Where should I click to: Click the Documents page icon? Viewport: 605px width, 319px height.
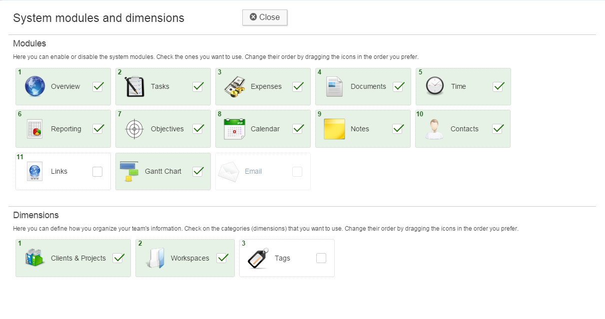[334, 86]
